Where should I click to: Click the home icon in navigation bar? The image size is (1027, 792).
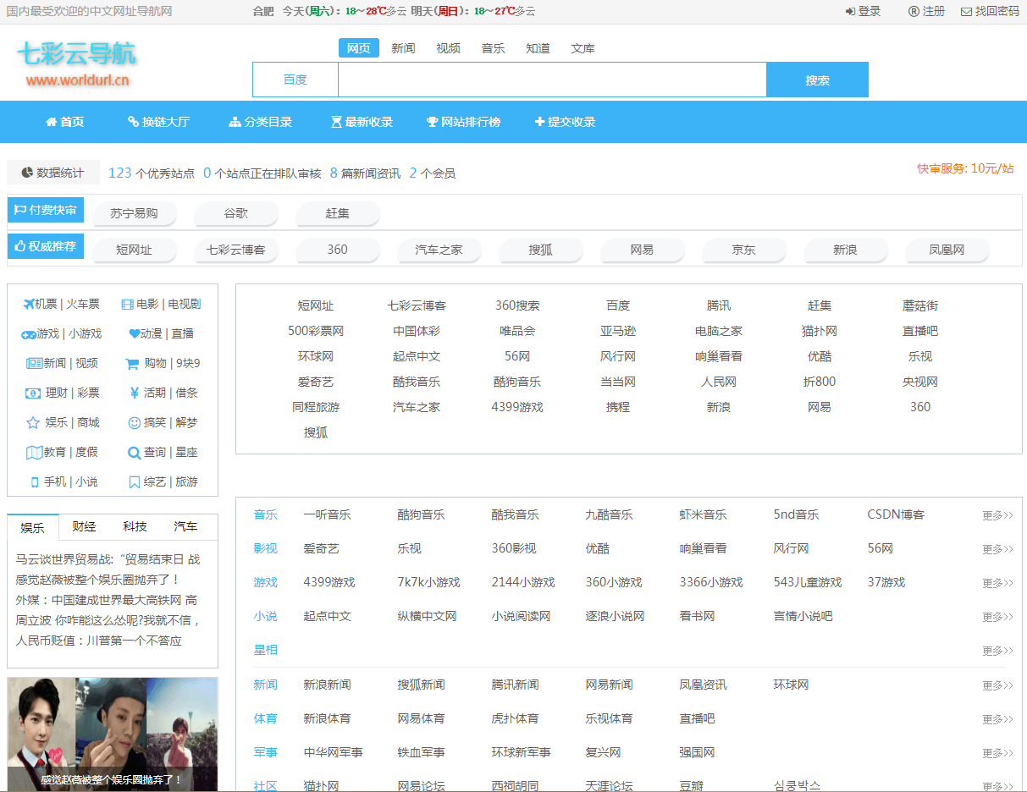click(51, 122)
